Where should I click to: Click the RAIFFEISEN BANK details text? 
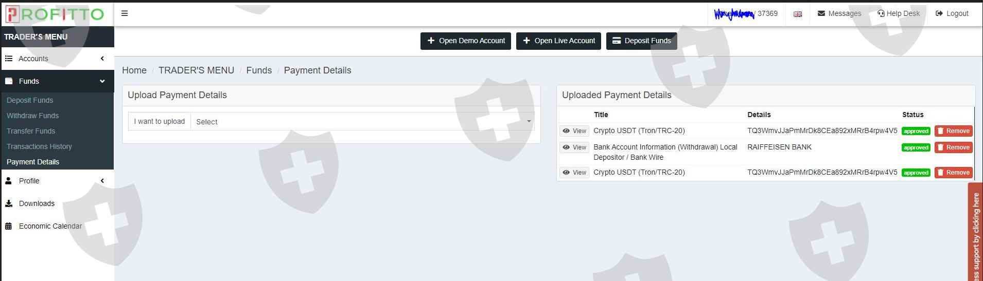pos(779,147)
